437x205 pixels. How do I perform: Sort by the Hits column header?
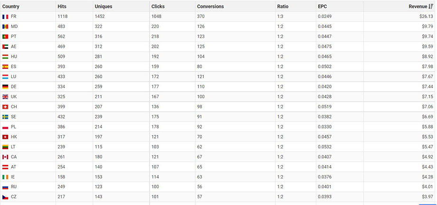point(62,6)
